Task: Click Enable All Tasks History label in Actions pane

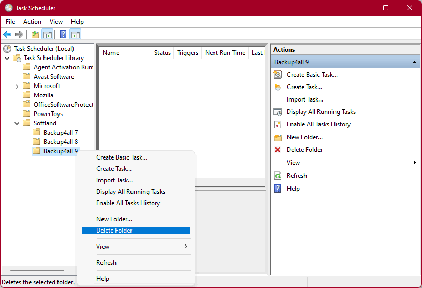Action: pos(318,124)
